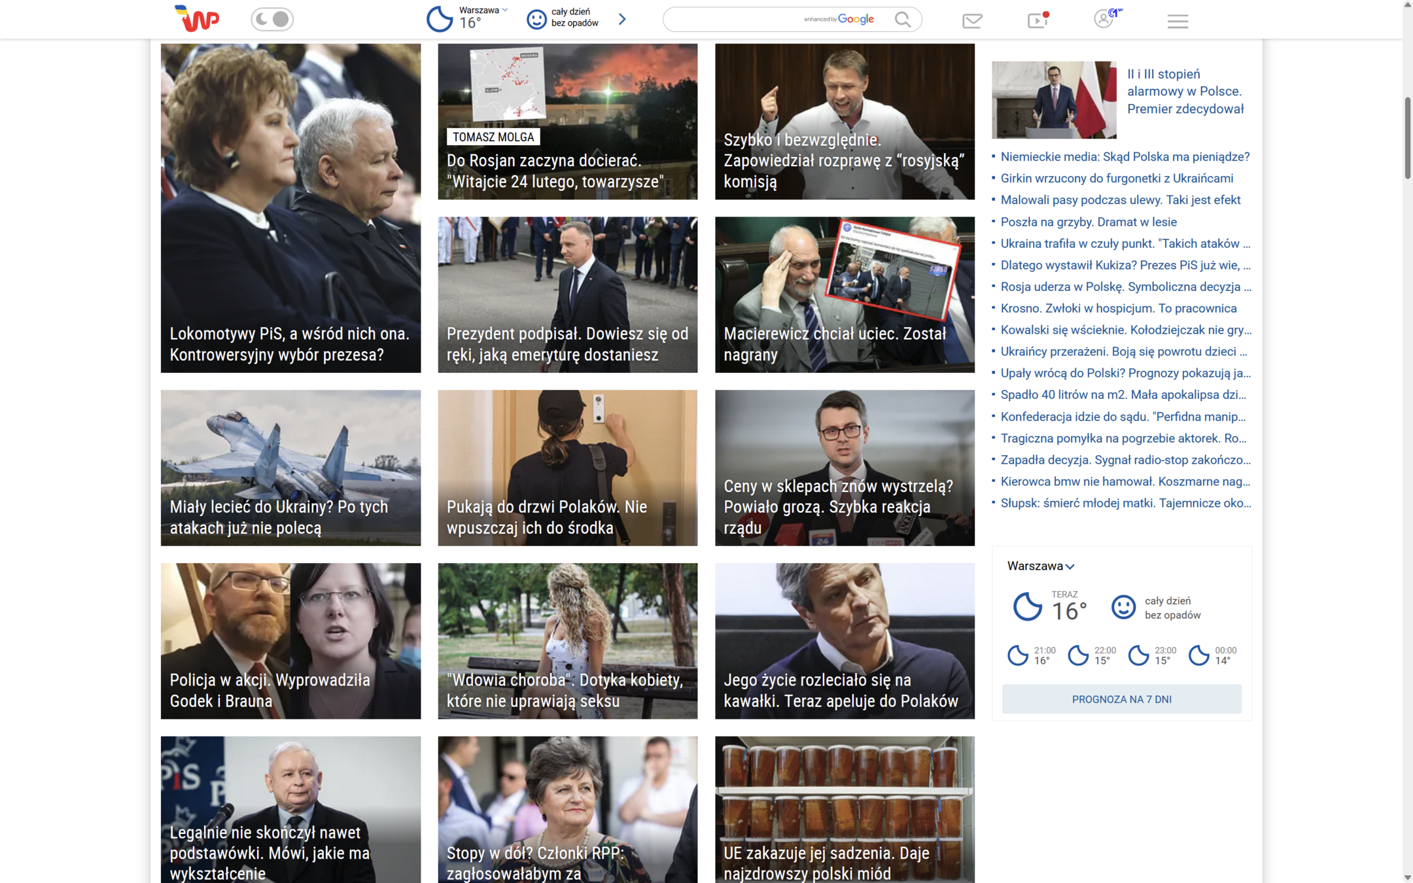Click the header weather next arrow

[622, 19]
